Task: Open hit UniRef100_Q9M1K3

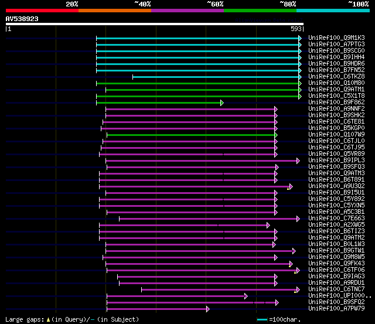Action: (x=336, y=37)
